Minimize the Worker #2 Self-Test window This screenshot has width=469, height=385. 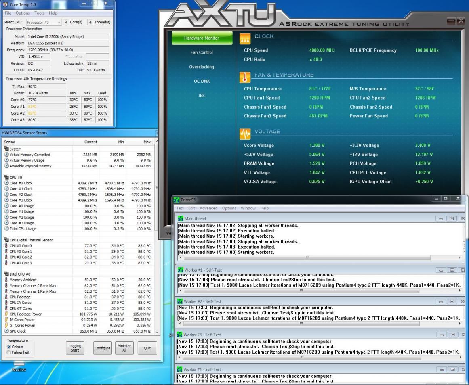(x=441, y=301)
